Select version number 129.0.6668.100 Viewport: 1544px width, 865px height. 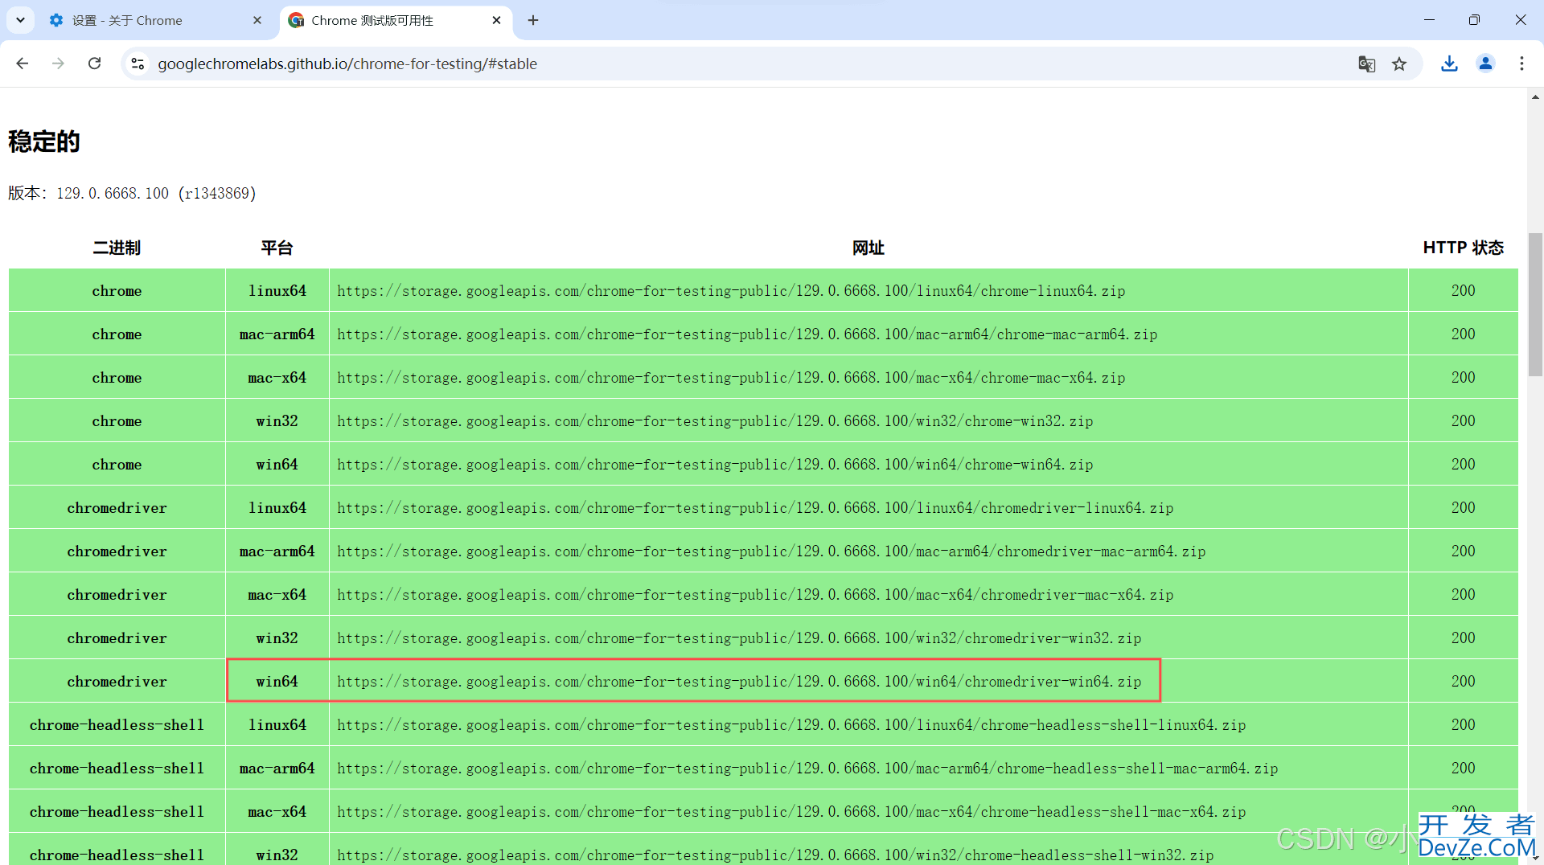113,193
